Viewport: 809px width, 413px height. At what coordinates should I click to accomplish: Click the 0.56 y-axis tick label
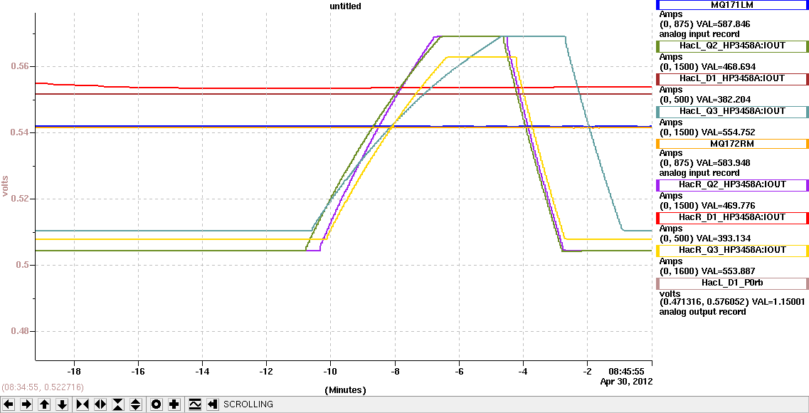21,67
